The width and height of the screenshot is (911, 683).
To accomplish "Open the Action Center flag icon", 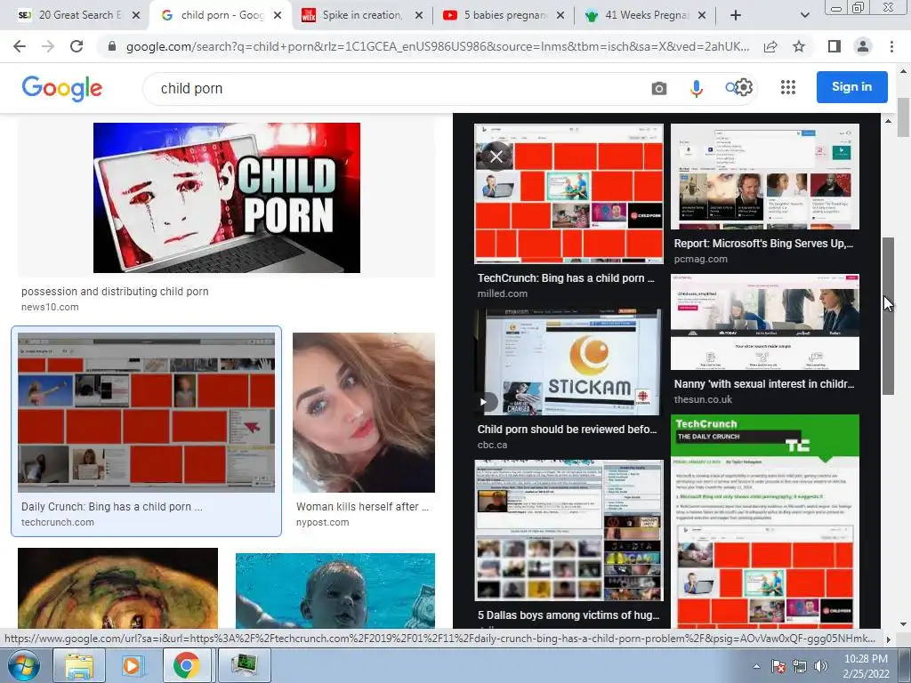I will pyautogui.click(x=778, y=666).
